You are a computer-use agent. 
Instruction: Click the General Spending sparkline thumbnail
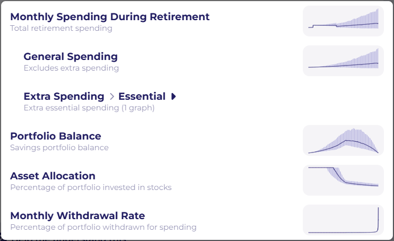click(x=343, y=61)
